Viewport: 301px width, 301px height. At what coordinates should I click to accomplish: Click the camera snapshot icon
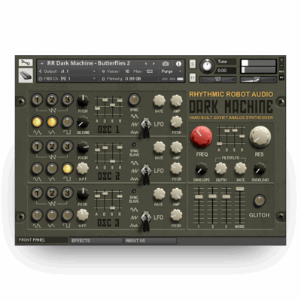pyautogui.click(x=166, y=63)
